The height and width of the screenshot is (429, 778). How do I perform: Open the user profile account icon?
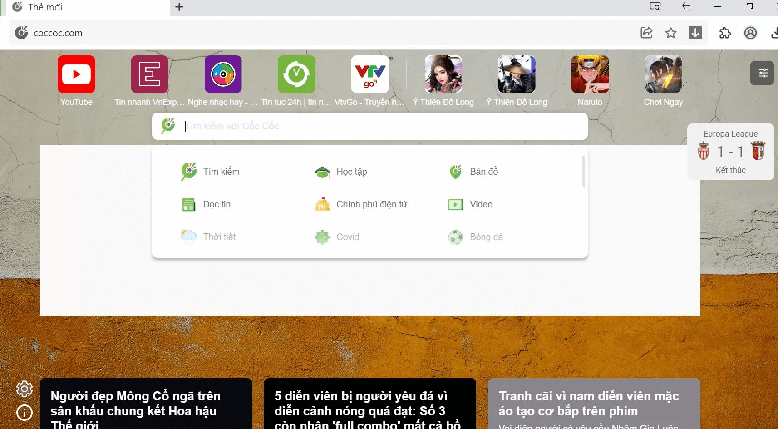click(750, 33)
